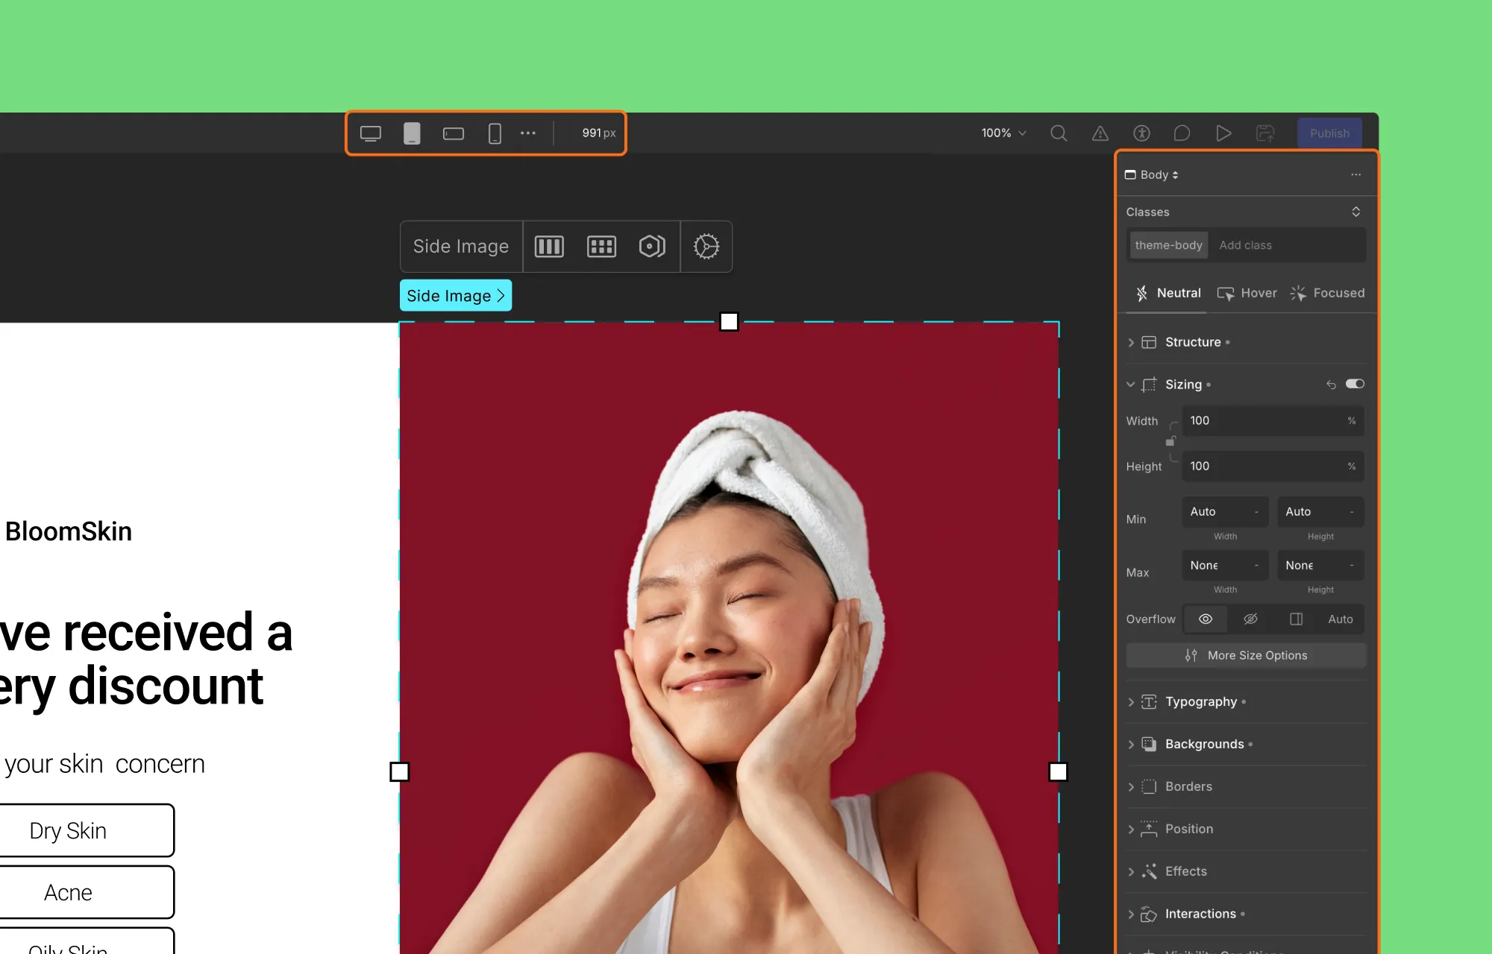
Task: Switch to tablet preview mode
Action: coord(412,133)
